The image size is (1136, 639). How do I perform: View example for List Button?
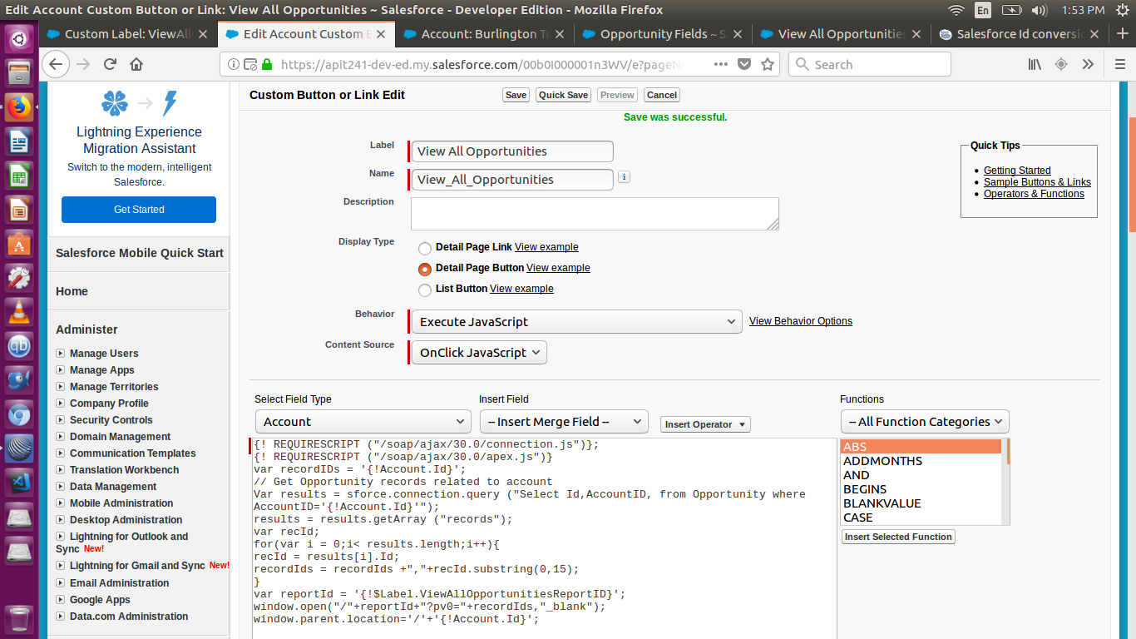pyautogui.click(x=521, y=289)
